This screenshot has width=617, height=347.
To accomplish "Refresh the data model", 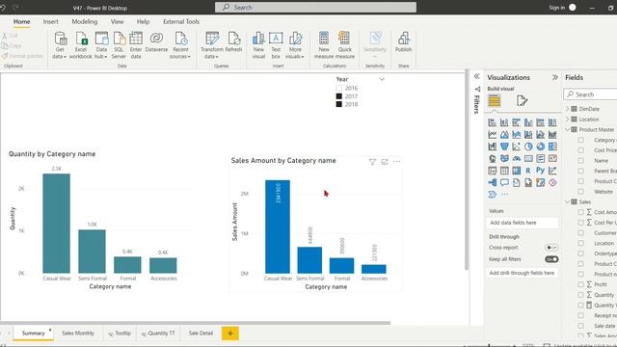I will pyautogui.click(x=233, y=42).
